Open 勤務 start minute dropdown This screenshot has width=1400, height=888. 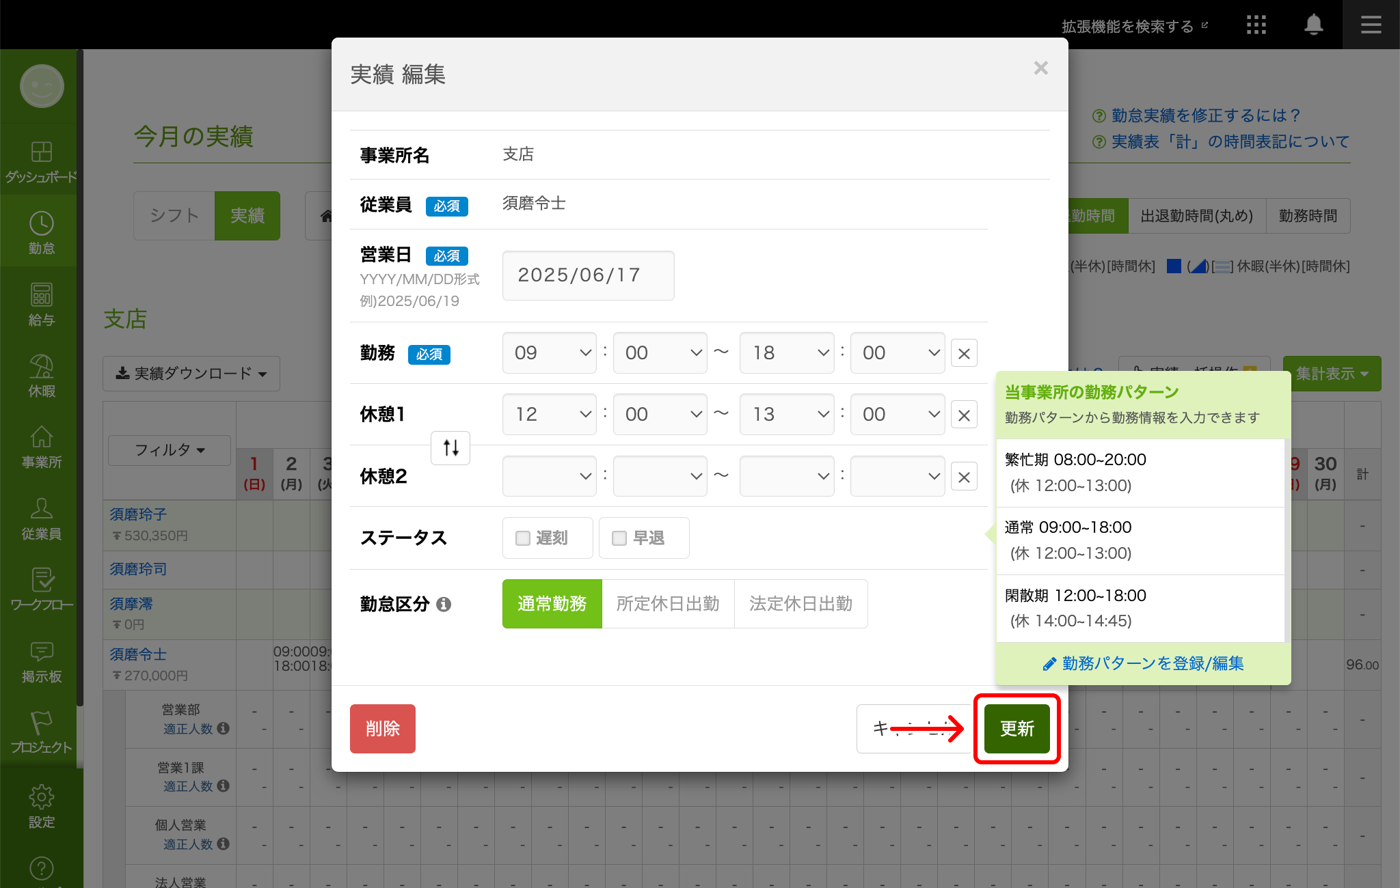pos(660,353)
